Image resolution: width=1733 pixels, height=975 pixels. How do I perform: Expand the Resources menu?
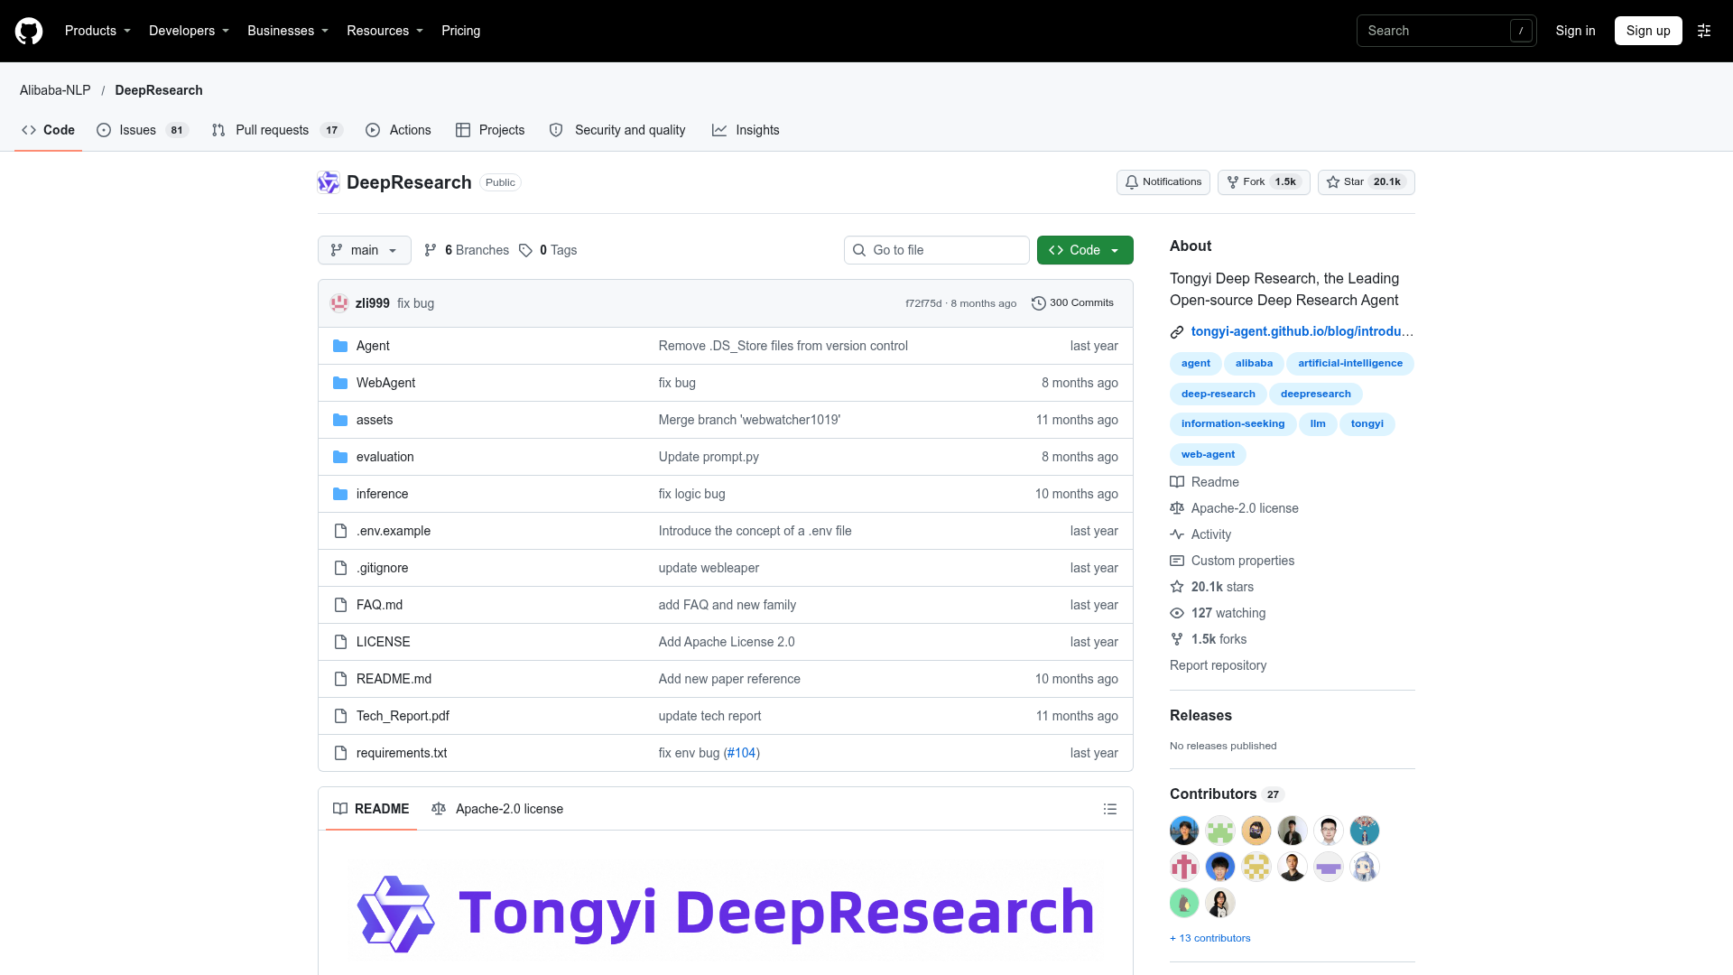click(x=385, y=31)
